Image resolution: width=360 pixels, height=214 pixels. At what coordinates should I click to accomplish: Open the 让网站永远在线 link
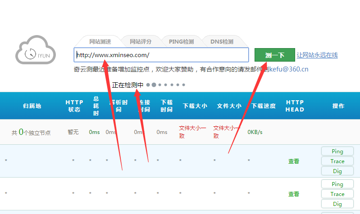point(317,55)
